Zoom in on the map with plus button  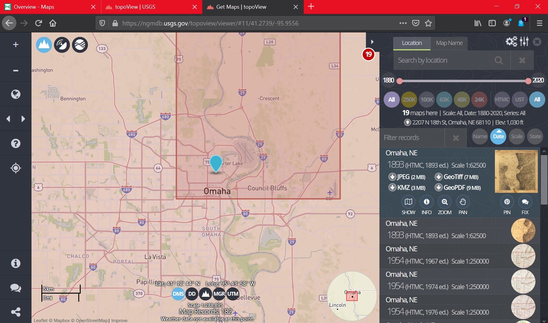[16, 45]
